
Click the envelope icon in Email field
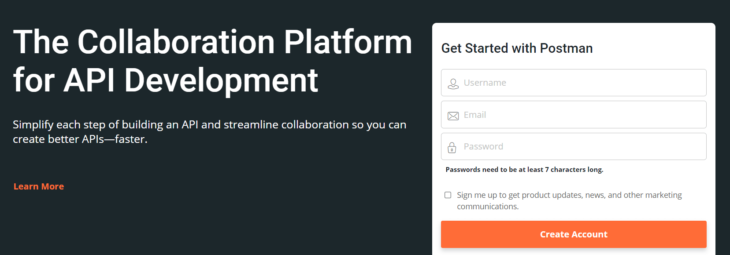453,116
